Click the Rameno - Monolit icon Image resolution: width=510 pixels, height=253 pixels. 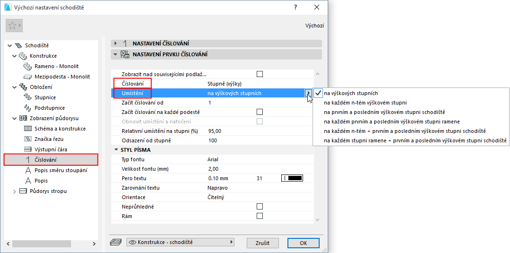coord(27,66)
